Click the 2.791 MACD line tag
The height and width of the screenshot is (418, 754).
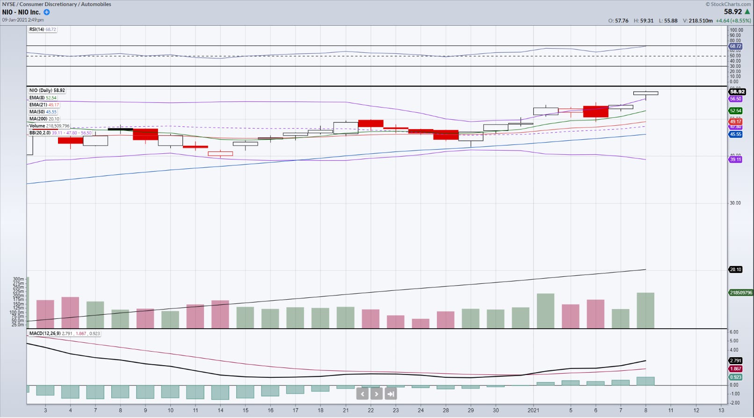[x=735, y=360]
